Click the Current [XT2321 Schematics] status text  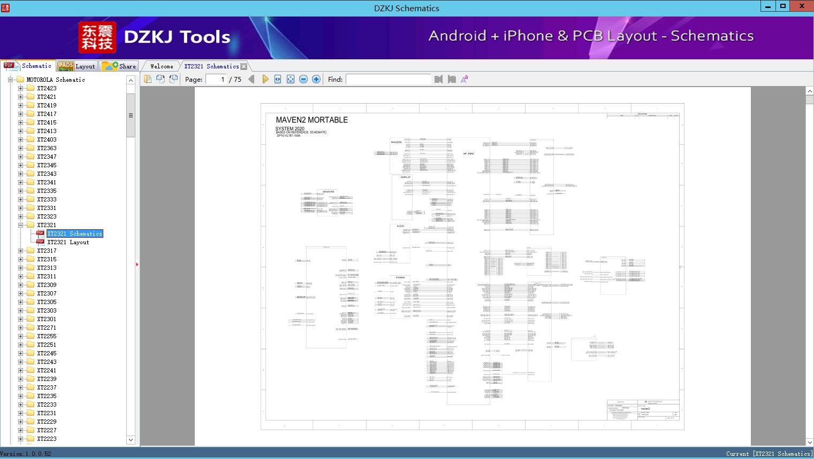tap(769, 454)
